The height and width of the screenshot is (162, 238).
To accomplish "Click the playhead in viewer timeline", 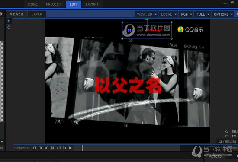I will (x=82, y=148).
